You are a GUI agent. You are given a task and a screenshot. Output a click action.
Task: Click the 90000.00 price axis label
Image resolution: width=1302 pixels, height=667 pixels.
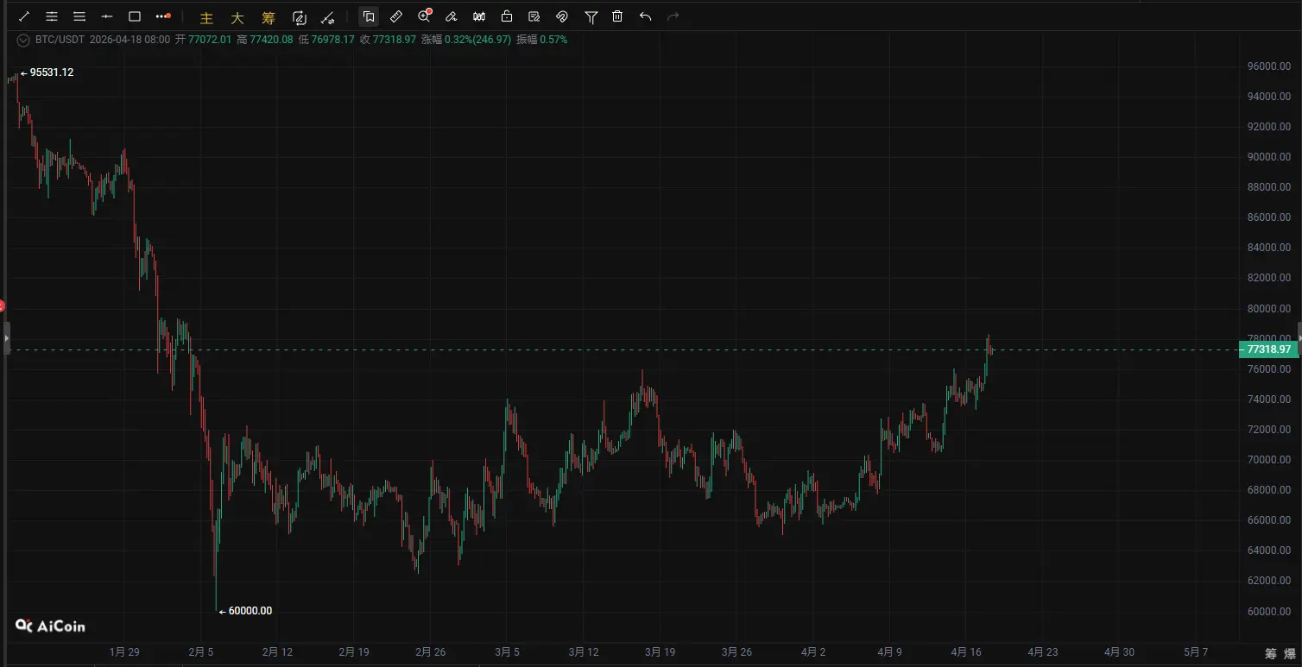(x=1269, y=157)
